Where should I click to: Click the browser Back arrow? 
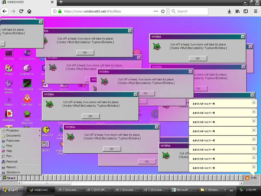tap(5, 11)
